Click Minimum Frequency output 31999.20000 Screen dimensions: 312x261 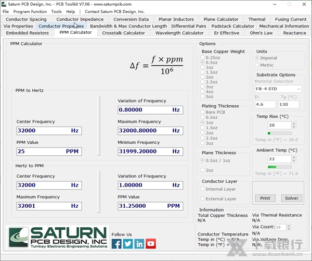point(150,152)
